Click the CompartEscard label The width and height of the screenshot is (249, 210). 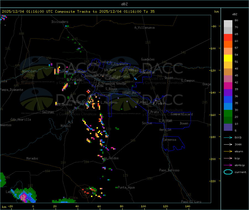point(182,114)
